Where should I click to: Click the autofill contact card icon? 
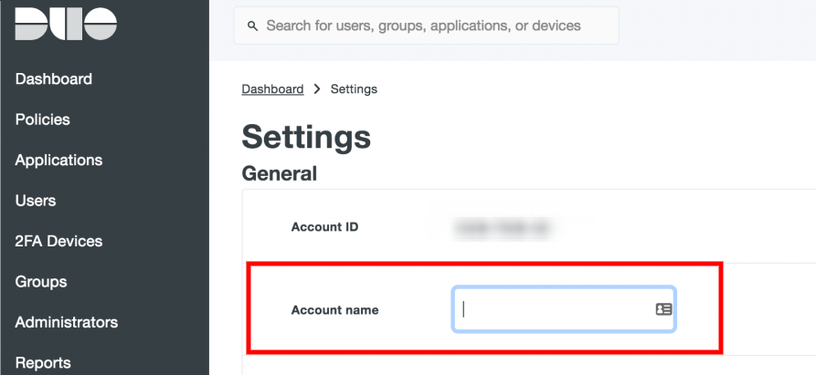pos(663,309)
